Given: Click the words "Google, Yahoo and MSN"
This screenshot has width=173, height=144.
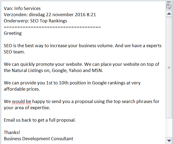Looking at the screenshot, I should pos(77,70).
